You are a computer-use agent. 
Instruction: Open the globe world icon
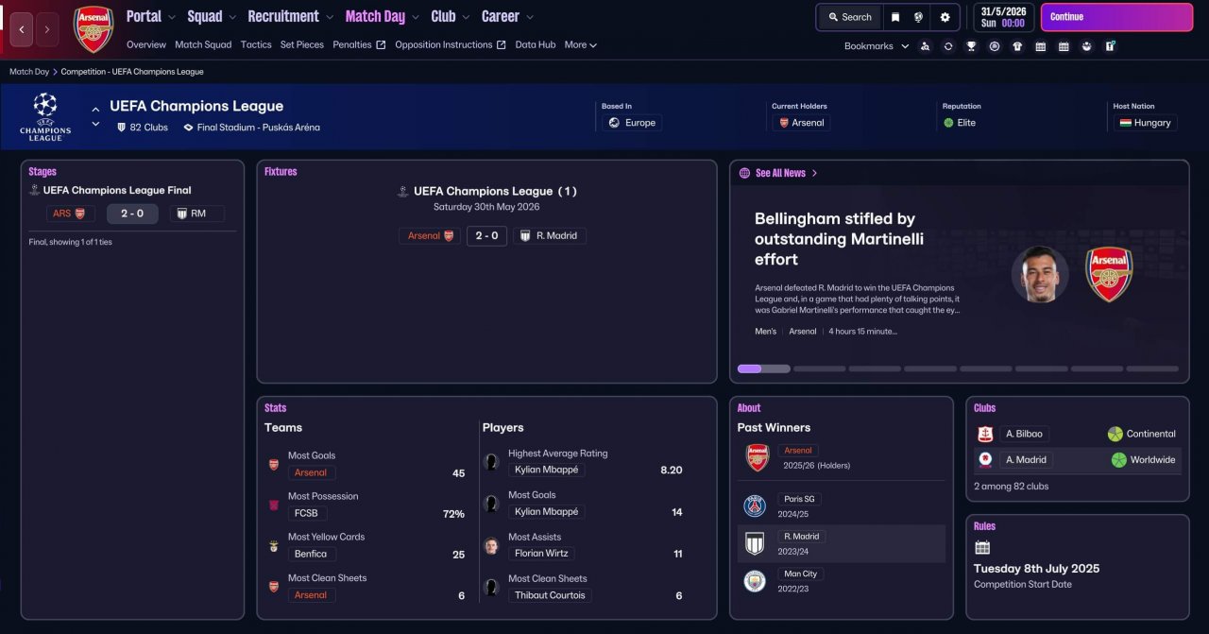919,17
